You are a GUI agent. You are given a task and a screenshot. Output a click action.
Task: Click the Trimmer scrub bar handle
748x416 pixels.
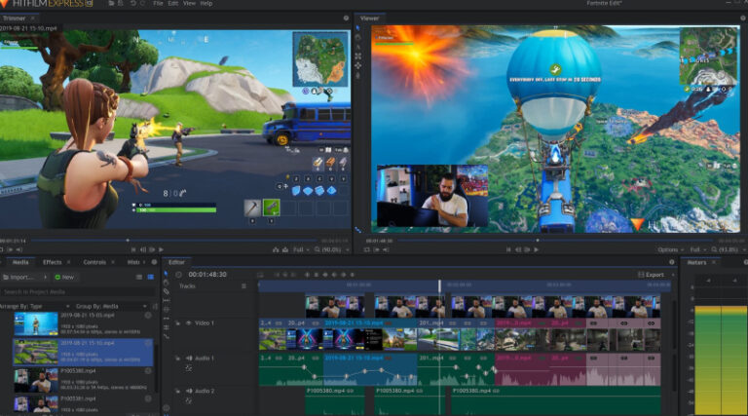pyautogui.click(x=128, y=241)
